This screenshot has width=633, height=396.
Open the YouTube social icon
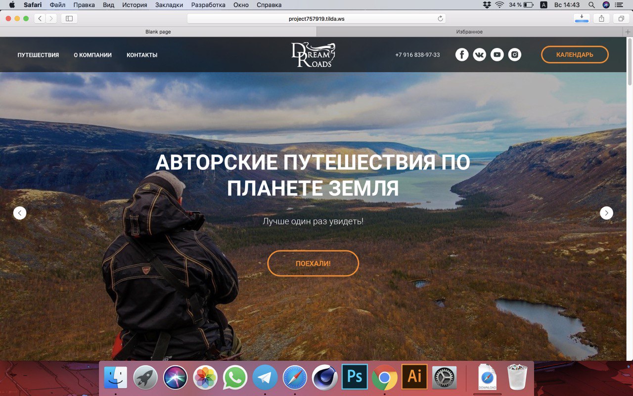click(497, 55)
